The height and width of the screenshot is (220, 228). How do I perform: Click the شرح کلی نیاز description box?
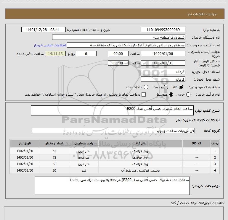pos(112,110)
